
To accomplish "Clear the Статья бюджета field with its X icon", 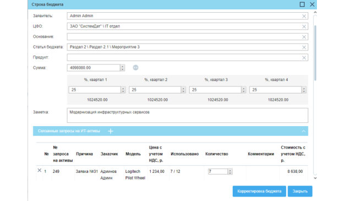I will [304, 47].
